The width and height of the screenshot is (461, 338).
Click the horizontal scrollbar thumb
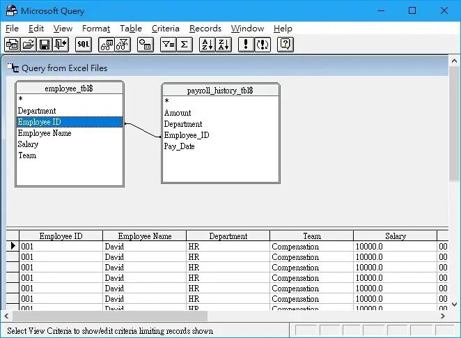point(110,316)
